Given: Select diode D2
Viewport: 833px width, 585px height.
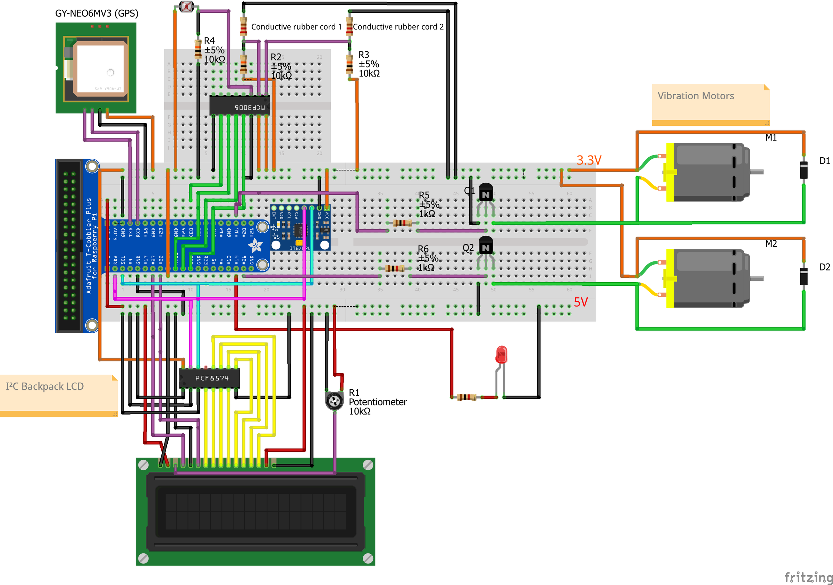Looking at the screenshot, I should tap(803, 276).
